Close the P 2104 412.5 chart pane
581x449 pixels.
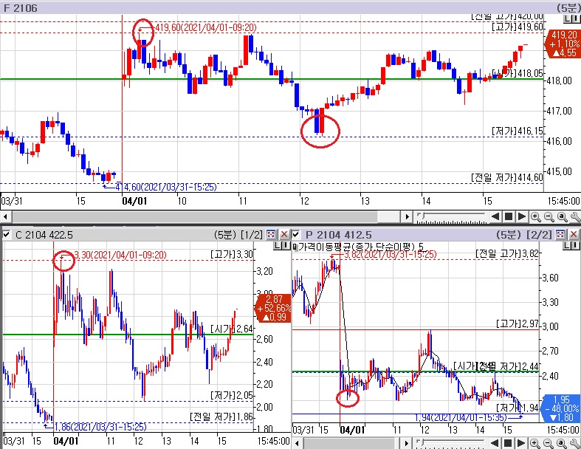pyautogui.click(x=574, y=234)
